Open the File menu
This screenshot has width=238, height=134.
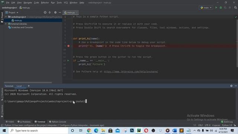(7, 3)
